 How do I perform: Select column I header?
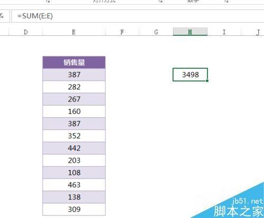(x=224, y=32)
